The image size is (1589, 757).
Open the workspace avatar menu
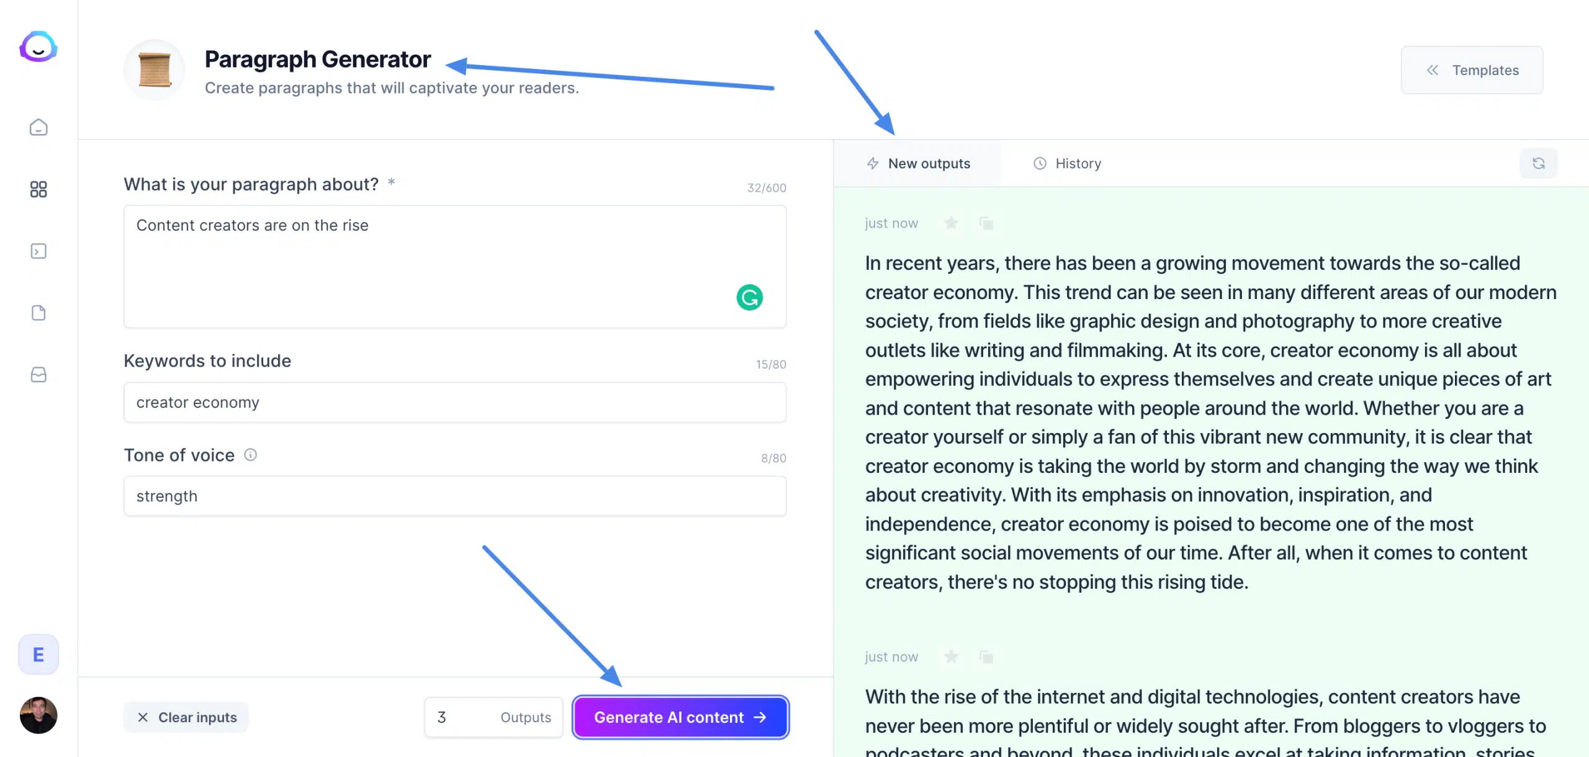[x=38, y=653]
